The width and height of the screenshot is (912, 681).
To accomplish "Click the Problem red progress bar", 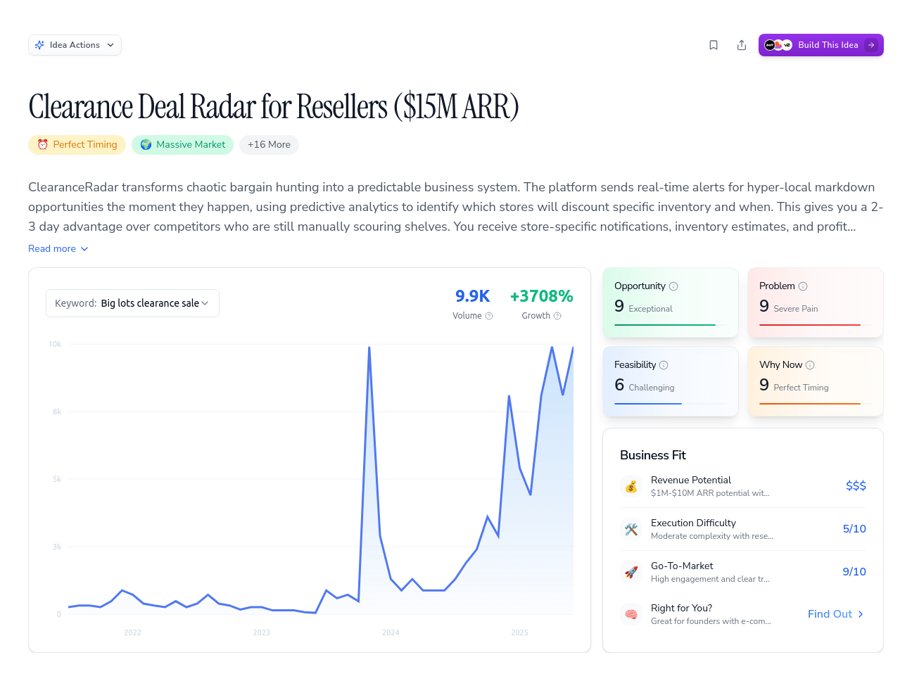I will [x=810, y=325].
